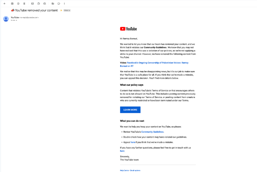Move this email to a folder

tap(53, 3)
